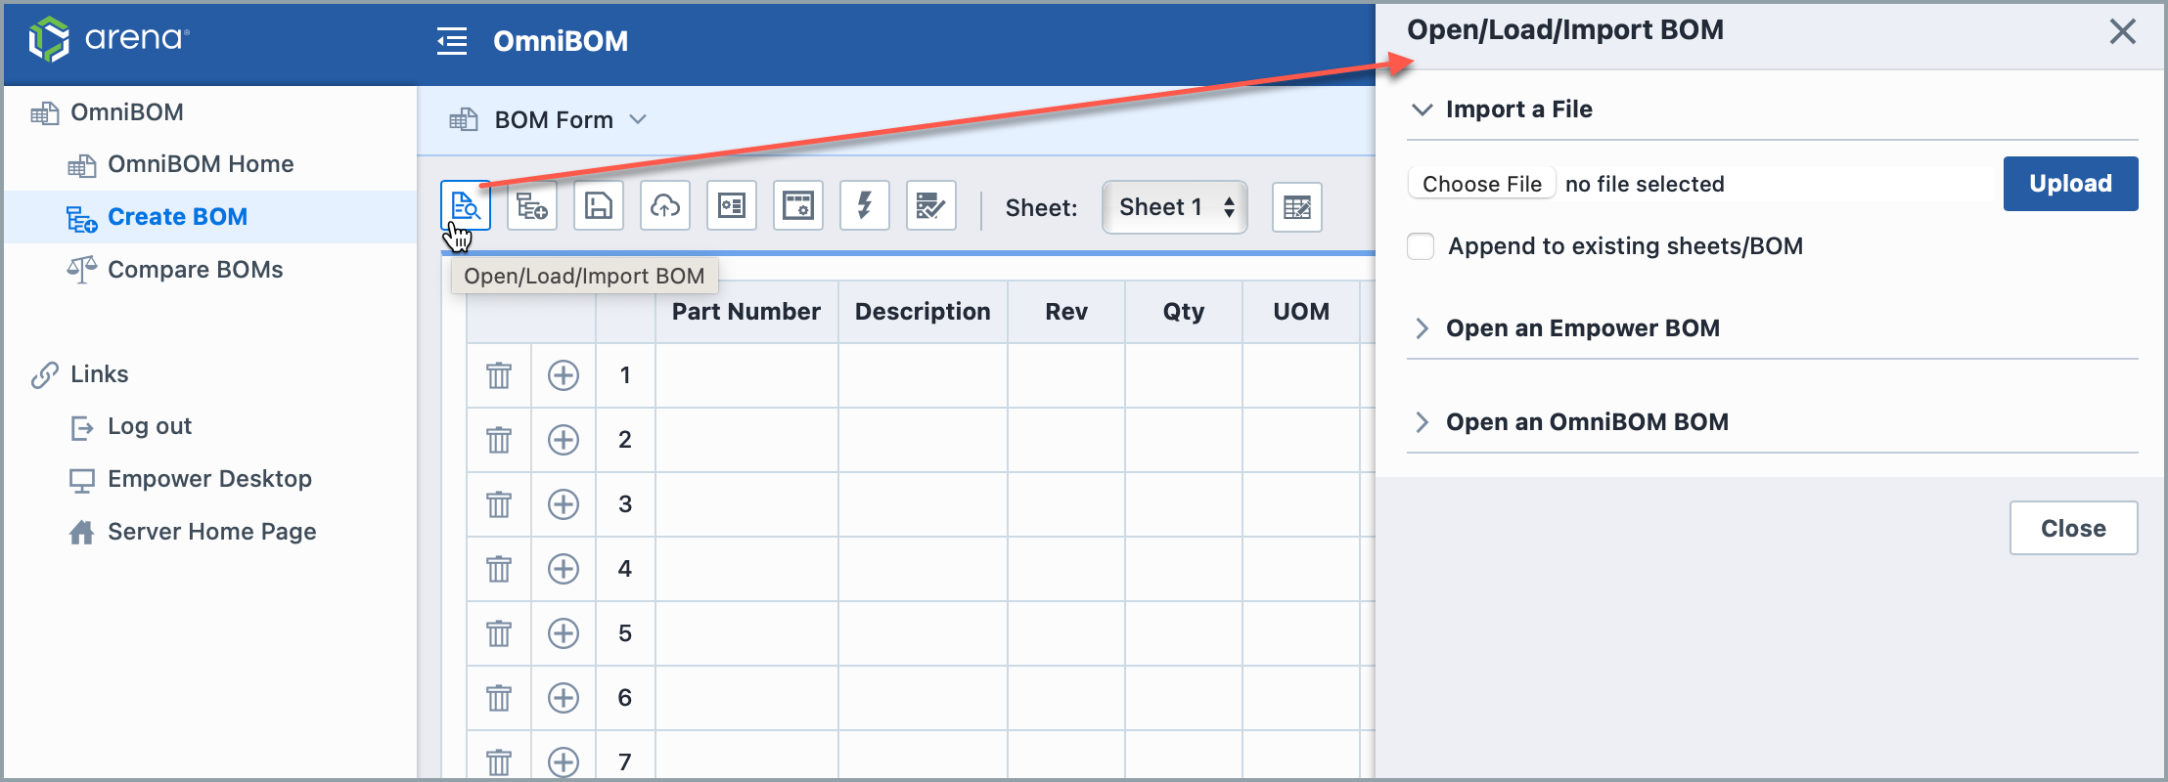Expand the Open an OmniBOM BOM section
The height and width of the screenshot is (782, 2168).
[x=1586, y=422]
